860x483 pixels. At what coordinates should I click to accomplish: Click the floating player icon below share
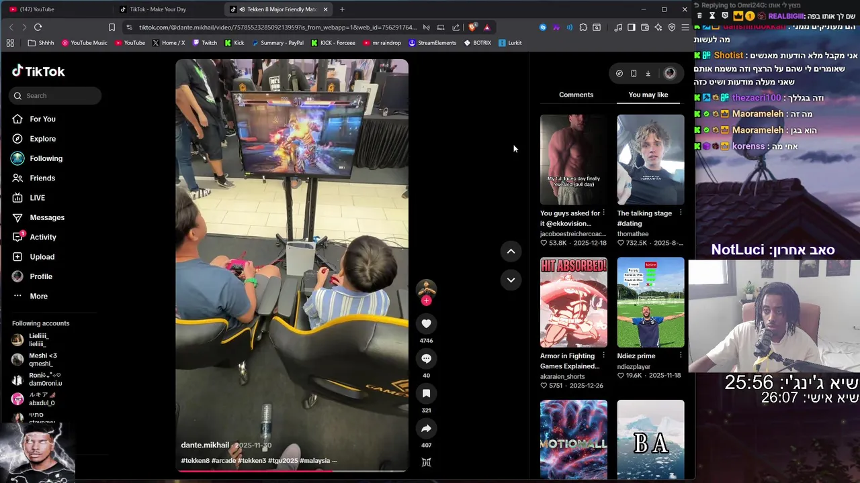coord(426,462)
